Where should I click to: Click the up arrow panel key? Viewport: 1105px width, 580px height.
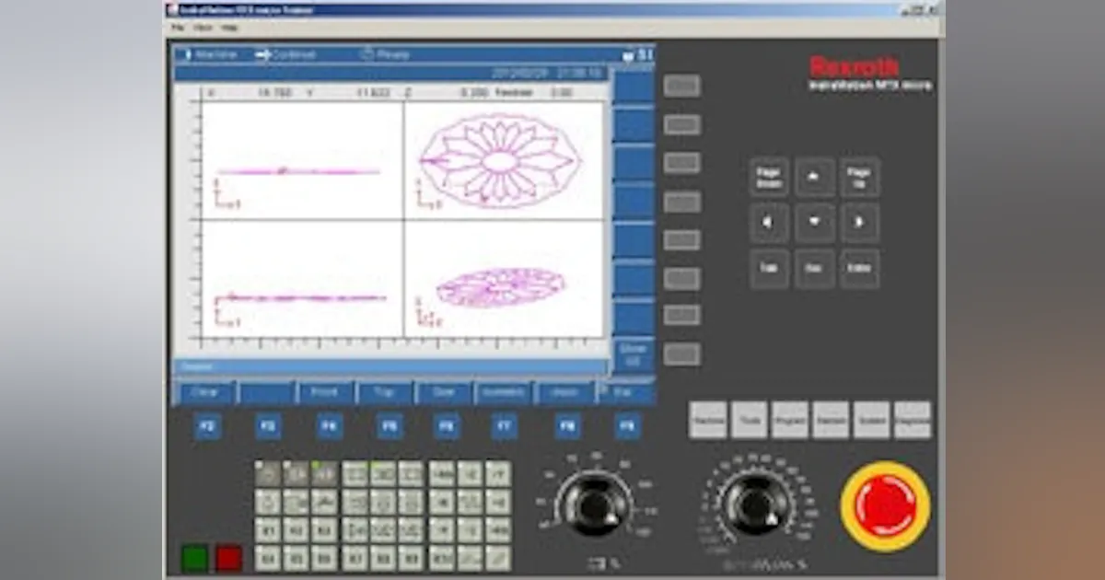coord(815,177)
